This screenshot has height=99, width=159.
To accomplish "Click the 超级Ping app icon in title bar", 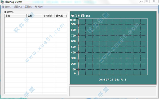I will [2, 2].
